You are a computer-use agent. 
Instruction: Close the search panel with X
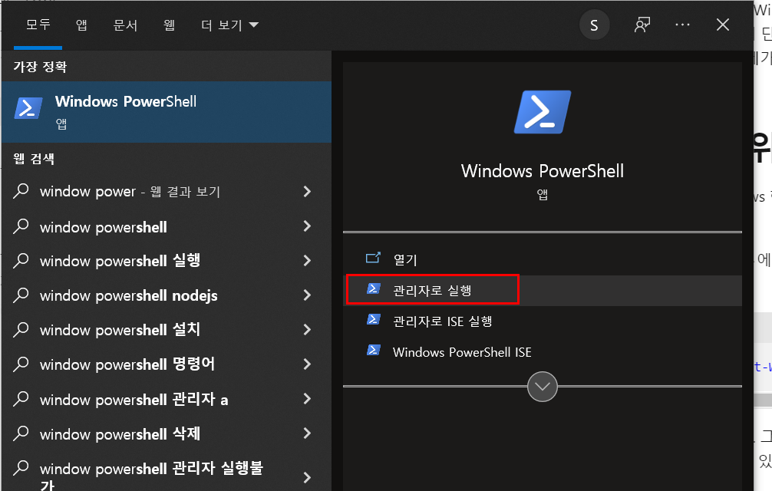[x=723, y=25]
